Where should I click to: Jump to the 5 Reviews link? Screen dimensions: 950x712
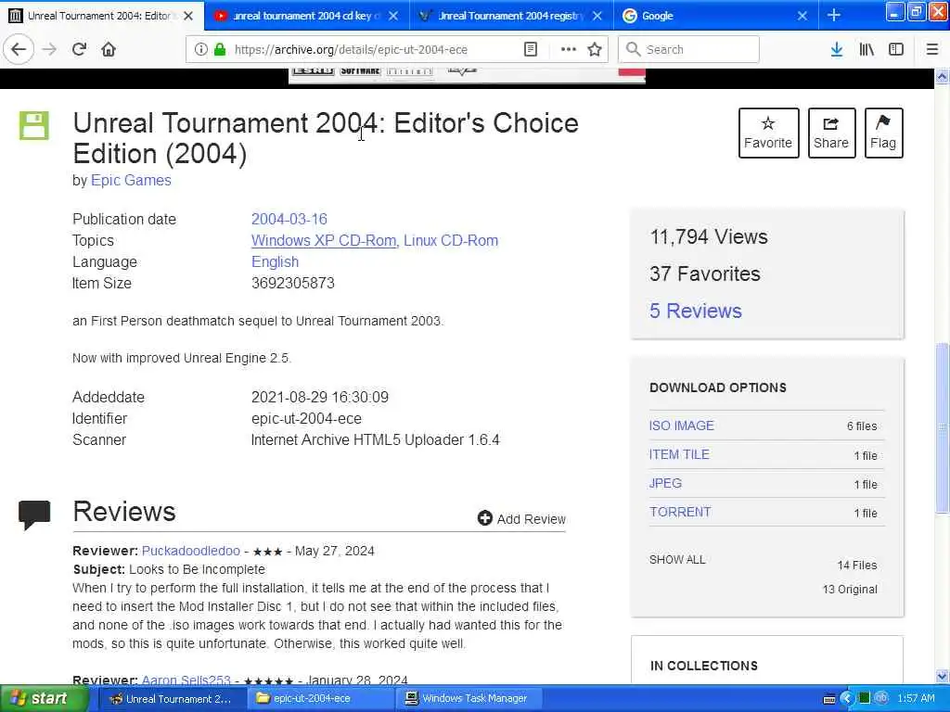coord(696,311)
